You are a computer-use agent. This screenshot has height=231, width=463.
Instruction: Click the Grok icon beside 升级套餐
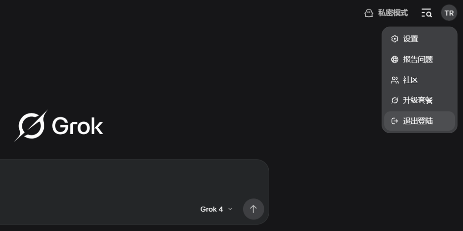(395, 100)
